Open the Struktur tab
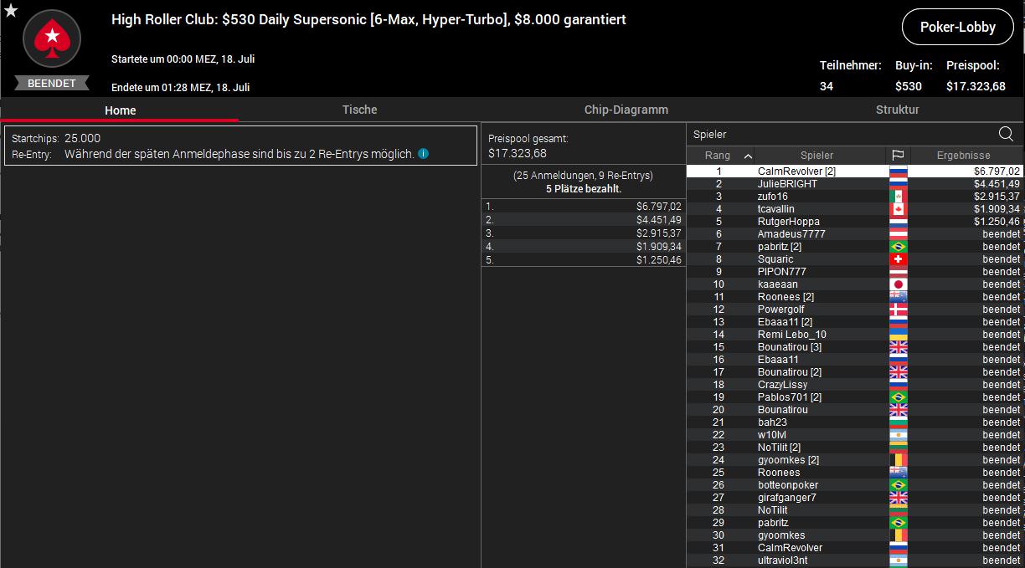1025x568 pixels. 897,110
